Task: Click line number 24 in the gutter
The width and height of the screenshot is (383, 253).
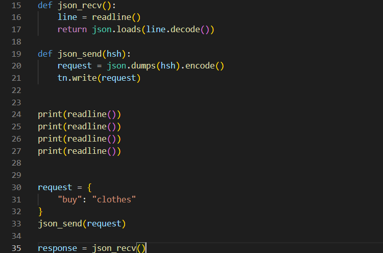Action: click(16, 114)
